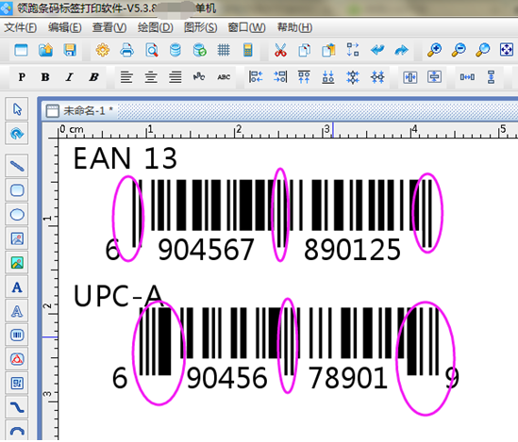The width and height of the screenshot is (518, 442).
Task: Select the ellipse drawing tool
Action: (17, 215)
